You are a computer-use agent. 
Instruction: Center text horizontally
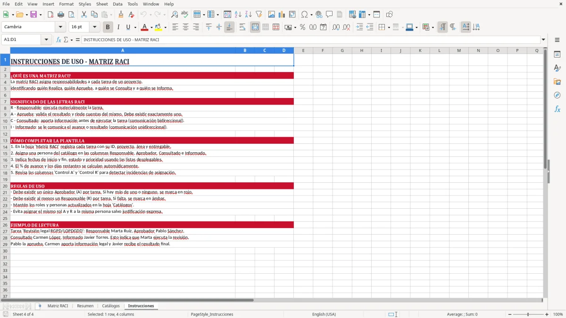185,27
